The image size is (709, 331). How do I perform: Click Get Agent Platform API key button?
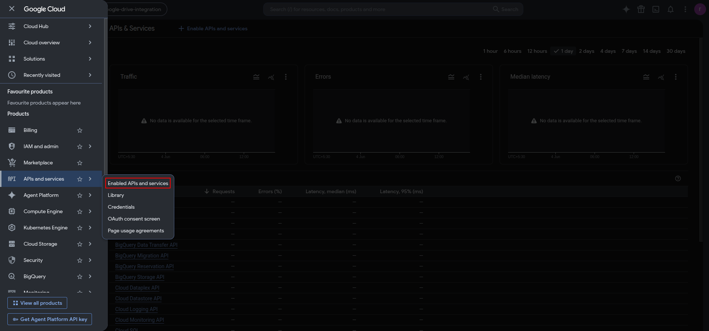(x=49, y=319)
